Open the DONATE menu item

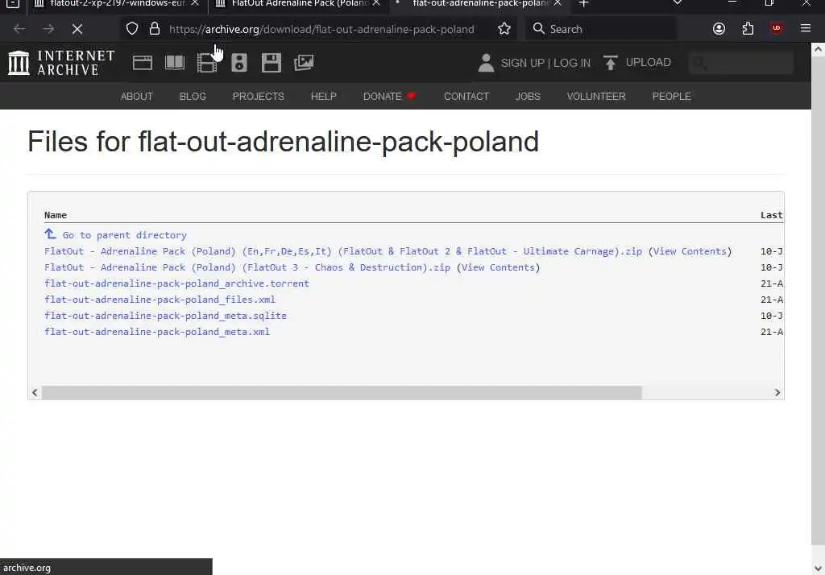[389, 97]
